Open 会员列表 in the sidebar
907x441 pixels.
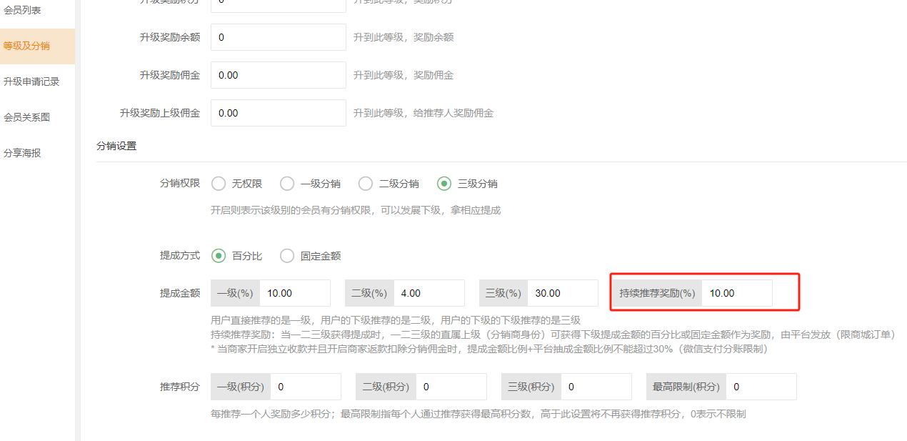pos(22,10)
